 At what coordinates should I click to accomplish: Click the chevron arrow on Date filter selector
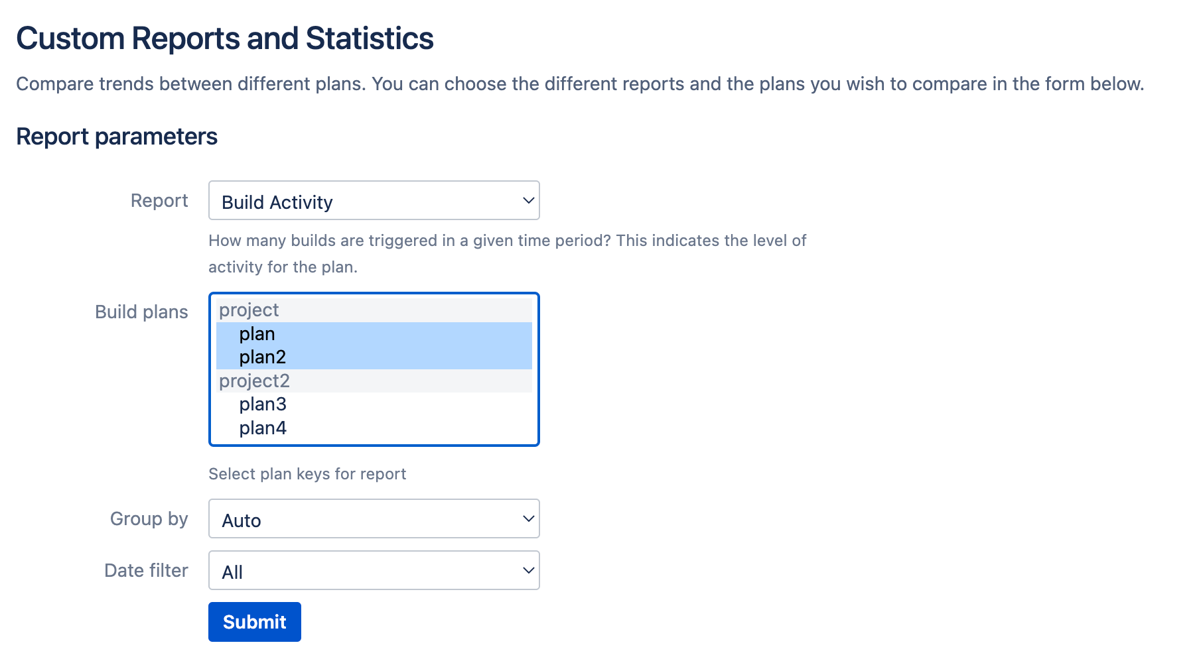[528, 570]
